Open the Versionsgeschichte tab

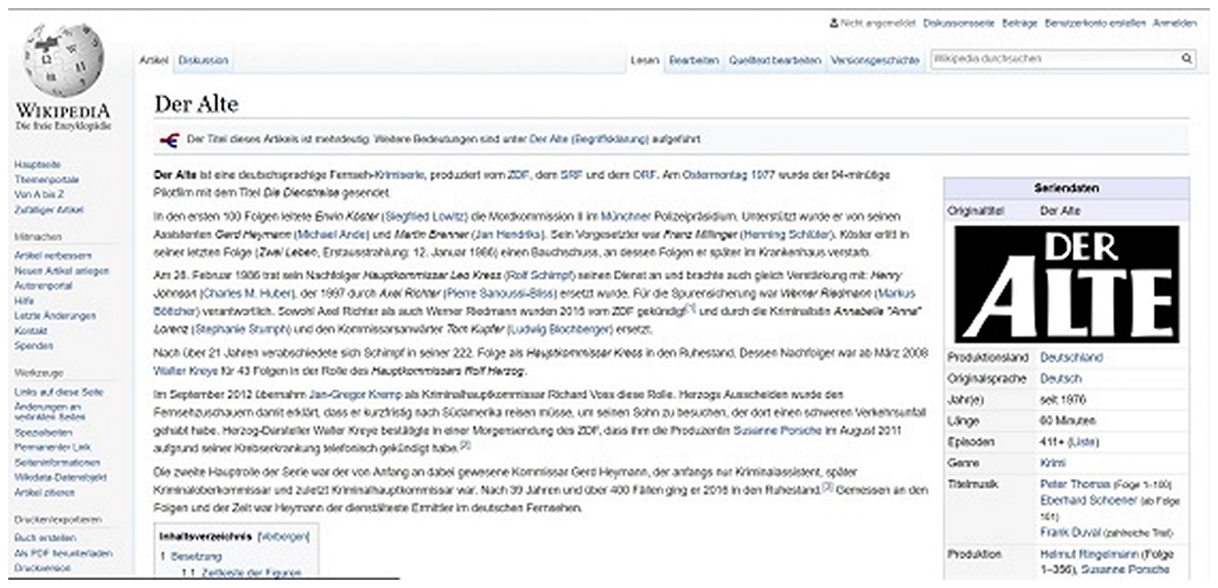[x=875, y=60]
